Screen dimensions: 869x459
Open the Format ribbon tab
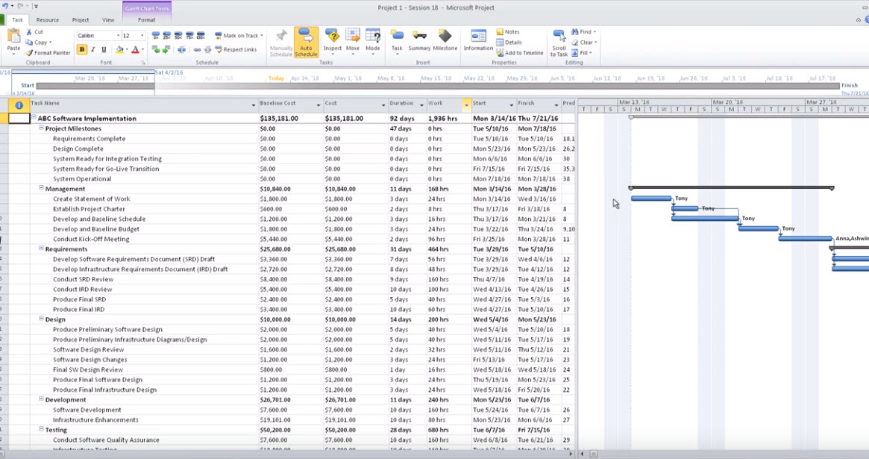tap(147, 20)
